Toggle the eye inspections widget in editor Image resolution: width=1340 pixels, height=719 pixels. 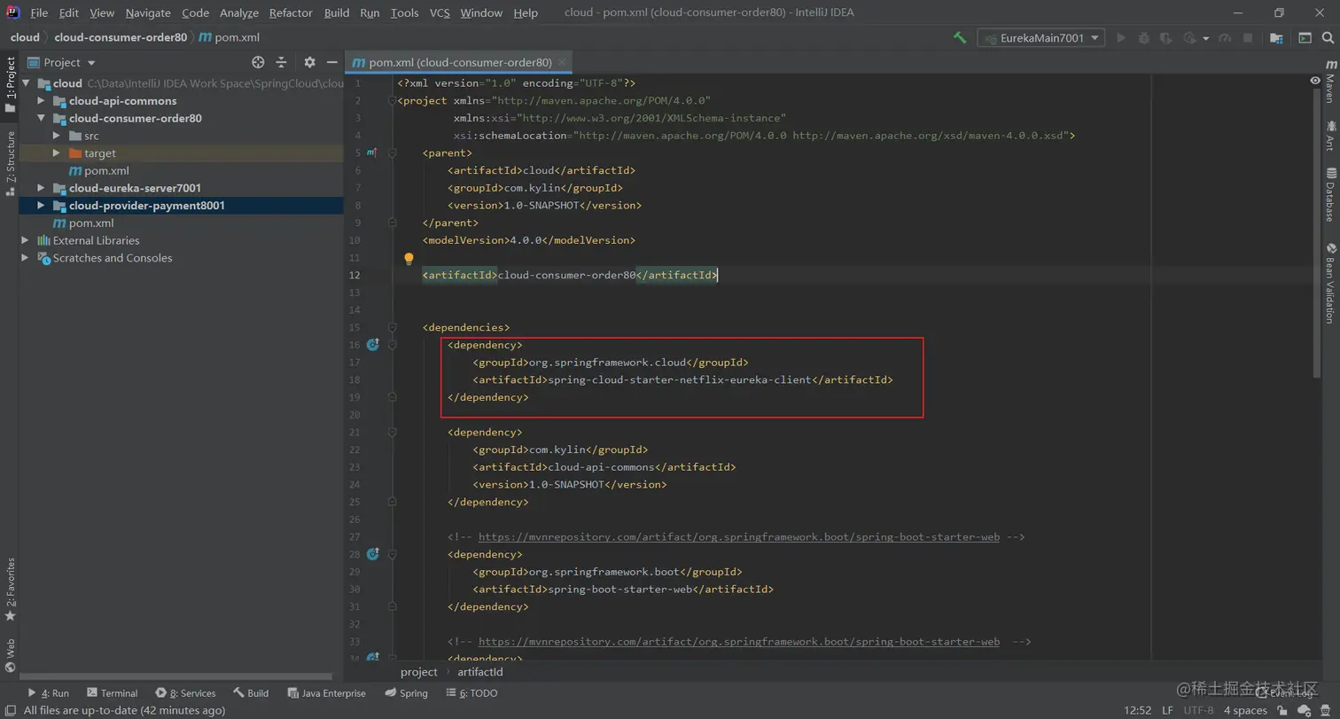pos(1315,80)
